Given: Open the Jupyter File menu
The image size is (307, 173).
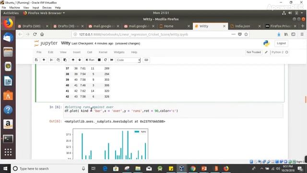Looking at the screenshot, I should (39, 52).
